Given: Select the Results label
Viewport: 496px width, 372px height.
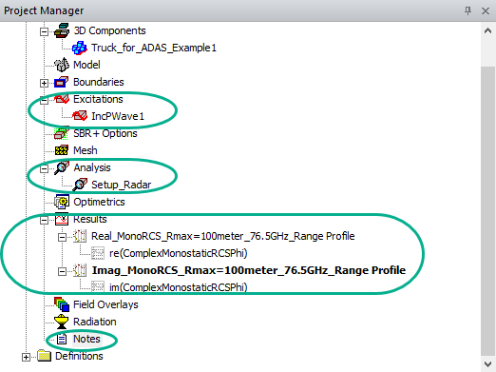Looking at the screenshot, I should tap(90, 219).
